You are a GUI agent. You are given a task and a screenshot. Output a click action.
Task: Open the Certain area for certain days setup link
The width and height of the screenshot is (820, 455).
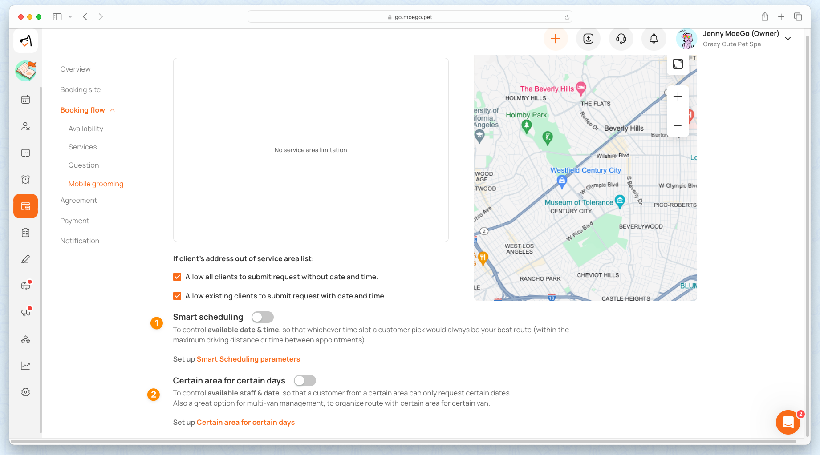[x=246, y=423]
